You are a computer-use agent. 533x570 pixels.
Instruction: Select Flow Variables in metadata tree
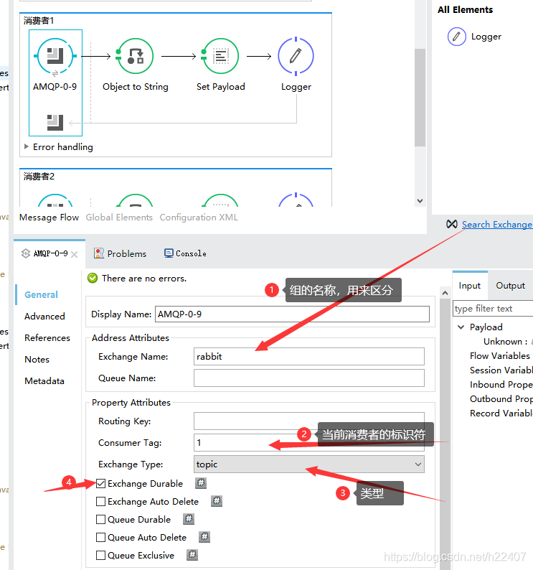(x=499, y=355)
